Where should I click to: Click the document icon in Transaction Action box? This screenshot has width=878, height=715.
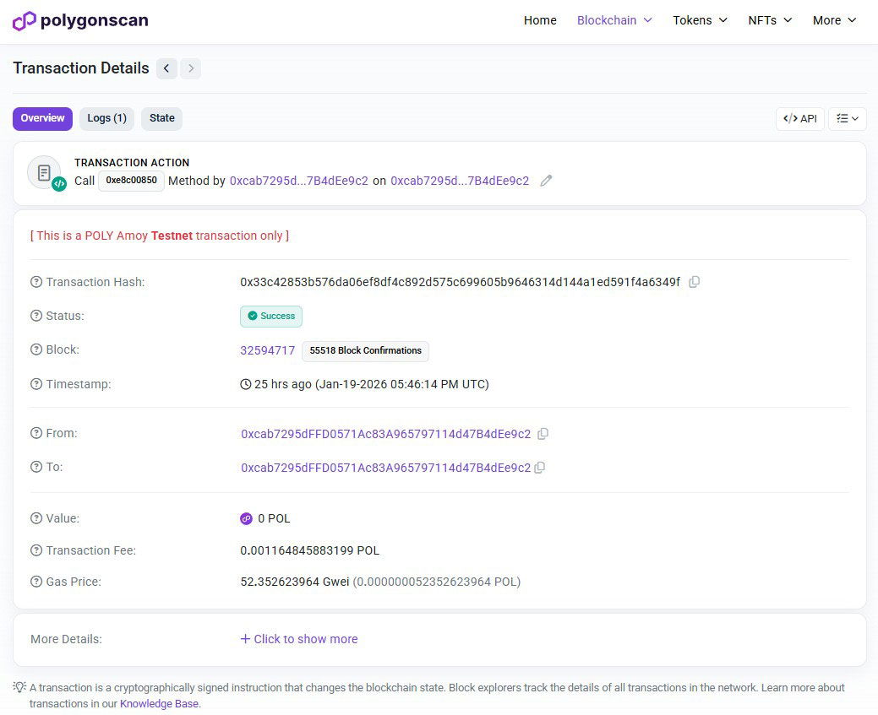click(x=44, y=171)
